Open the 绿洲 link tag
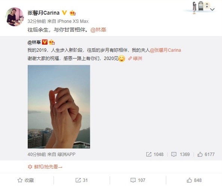 coord(135,58)
